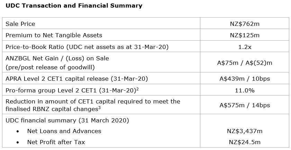The height and width of the screenshot is (150, 291).
Task: Click the 11.0% CET1 value
Action: [x=245, y=90]
